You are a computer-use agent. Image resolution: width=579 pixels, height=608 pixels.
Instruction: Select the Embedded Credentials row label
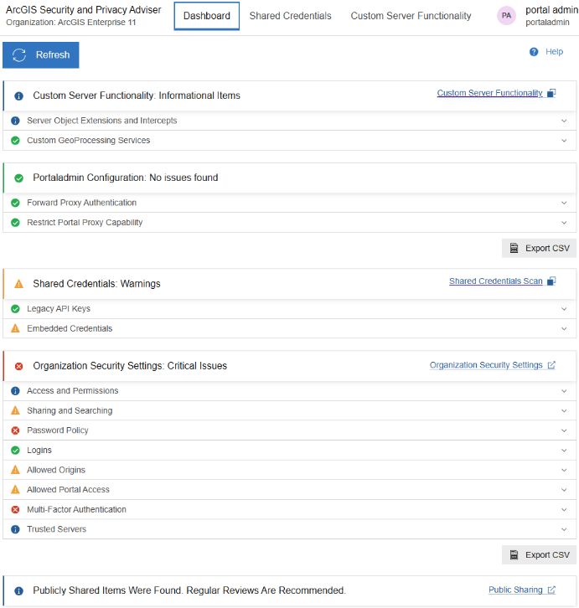(x=70, y=328)
